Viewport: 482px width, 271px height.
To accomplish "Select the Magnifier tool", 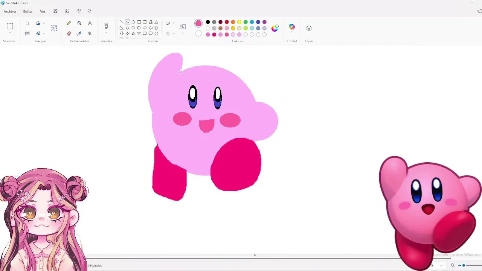I will coord(90,33).
